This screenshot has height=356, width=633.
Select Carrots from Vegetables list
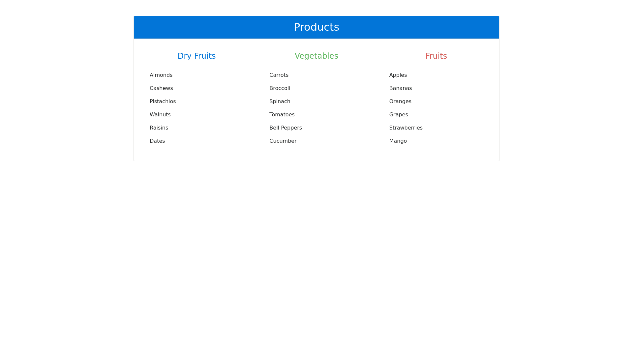279,75
